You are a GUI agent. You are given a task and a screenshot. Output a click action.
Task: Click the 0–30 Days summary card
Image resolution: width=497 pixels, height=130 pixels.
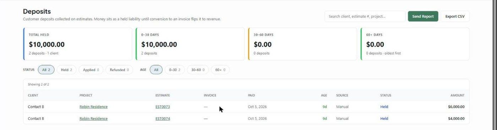[190, 44]
